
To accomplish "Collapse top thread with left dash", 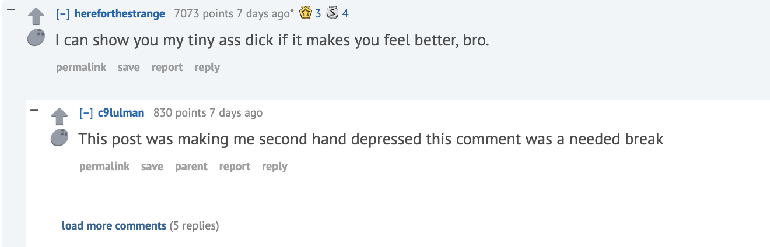I will [11, 10].
